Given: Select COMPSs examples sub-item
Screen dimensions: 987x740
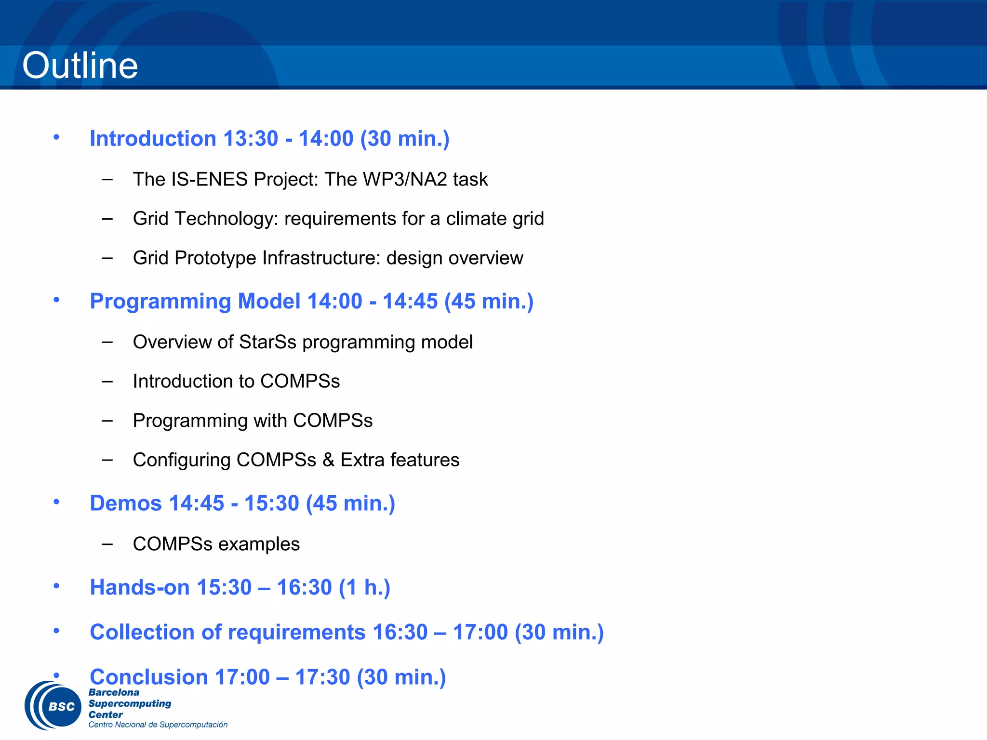Looking at the screenshot, I should (216, 544).
